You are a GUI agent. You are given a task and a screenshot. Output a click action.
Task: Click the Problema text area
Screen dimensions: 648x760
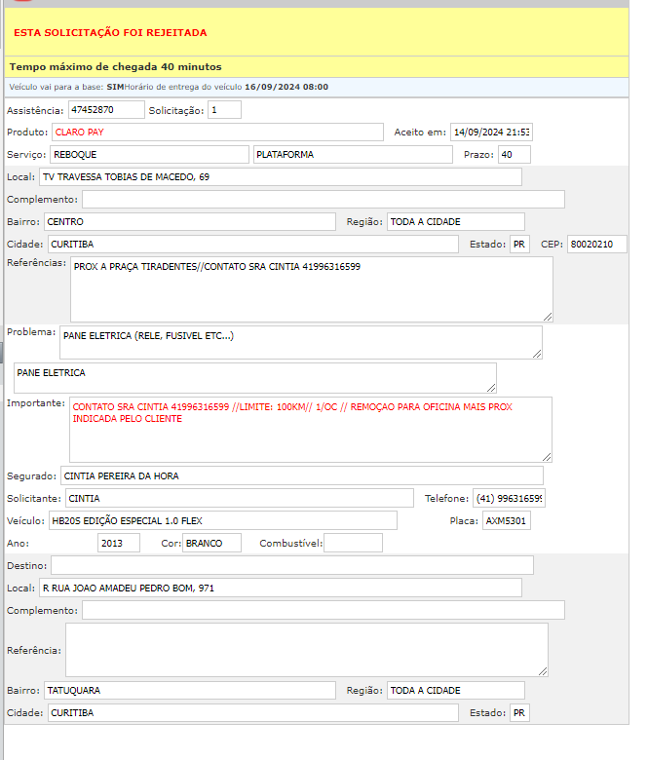[300, 342]
